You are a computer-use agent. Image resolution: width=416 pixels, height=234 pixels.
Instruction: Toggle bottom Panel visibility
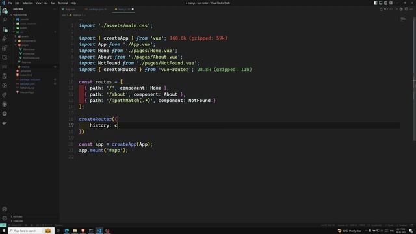(x=381, y=3)
